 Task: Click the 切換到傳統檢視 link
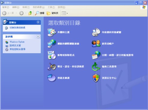coord(17,28)
